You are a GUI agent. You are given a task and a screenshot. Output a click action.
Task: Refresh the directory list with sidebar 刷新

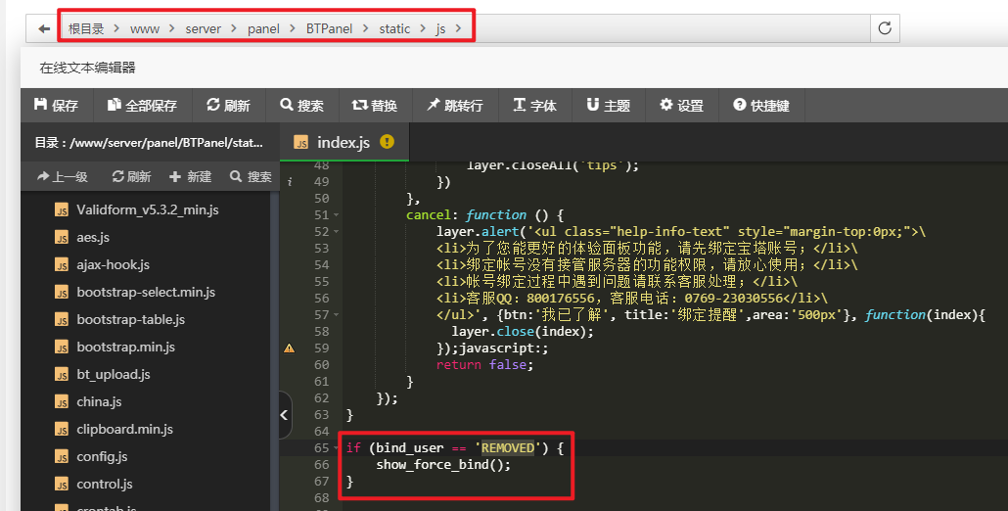132,177
